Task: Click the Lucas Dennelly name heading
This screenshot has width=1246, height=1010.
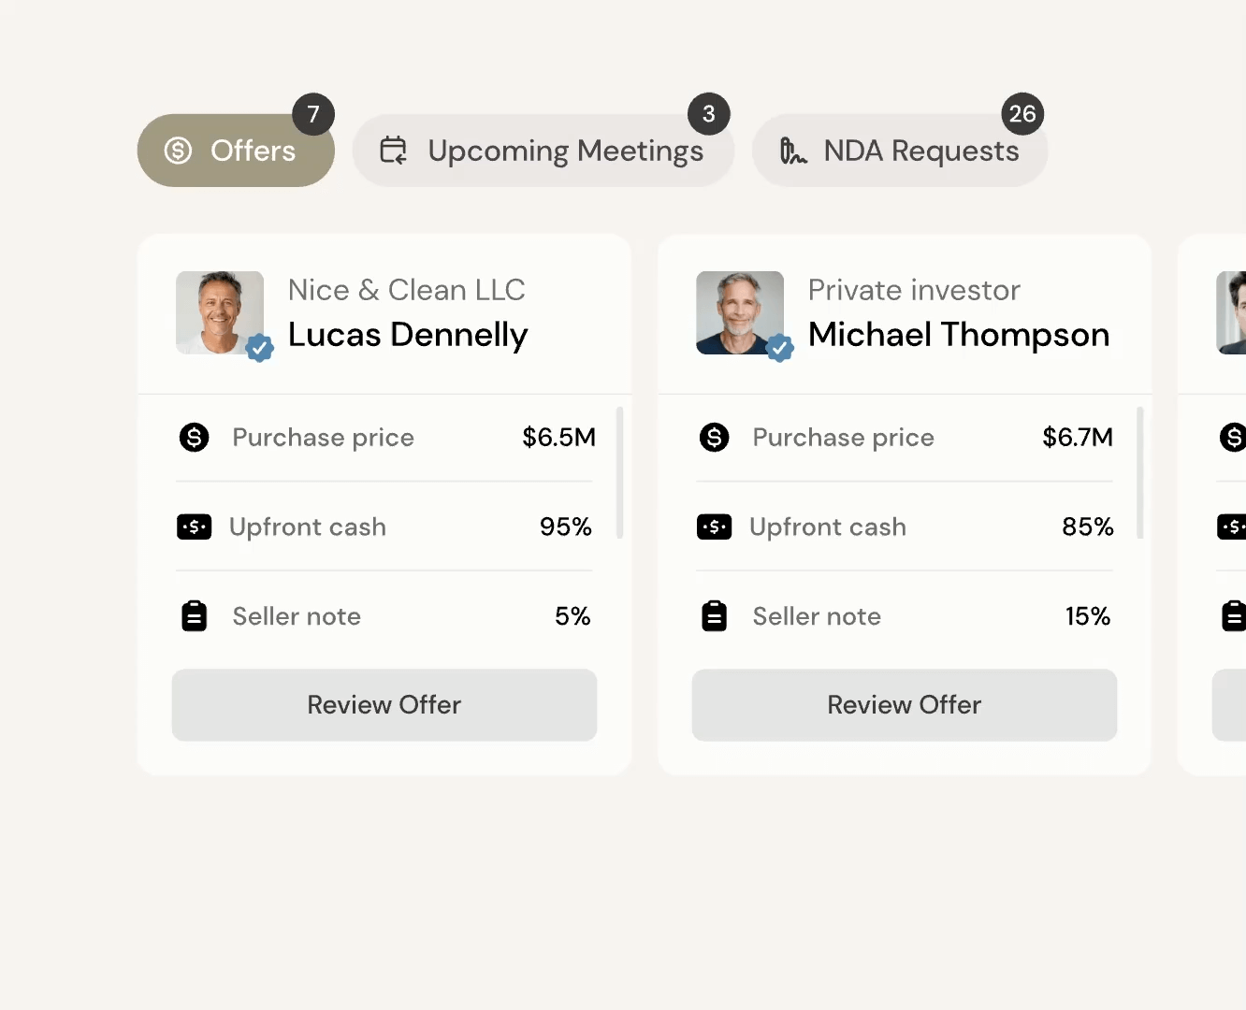Action: pyautogui.click(x=408, y=335)
